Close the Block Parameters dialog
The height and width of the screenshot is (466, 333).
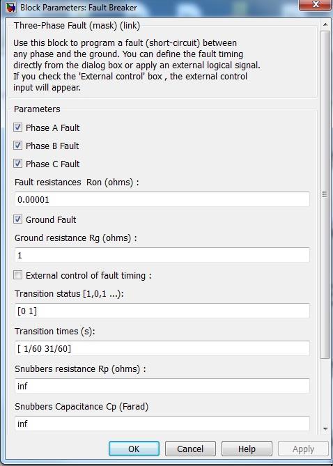coord(316,5)
